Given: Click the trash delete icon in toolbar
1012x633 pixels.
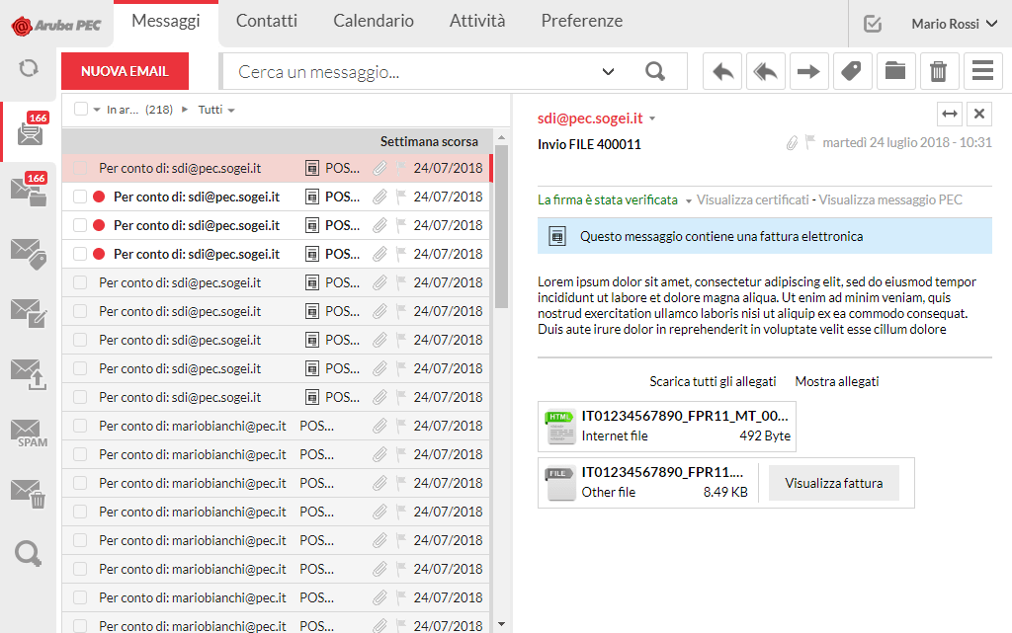Looking at the screenshot, I should [938, 71].
